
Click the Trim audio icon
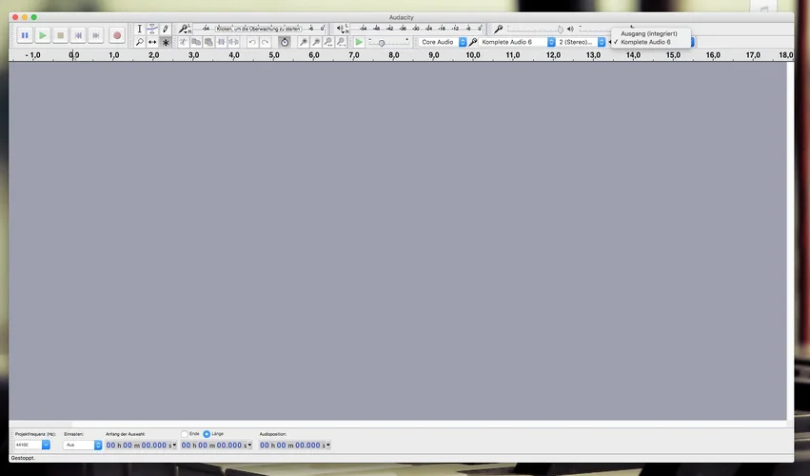(x=221, y=42)
